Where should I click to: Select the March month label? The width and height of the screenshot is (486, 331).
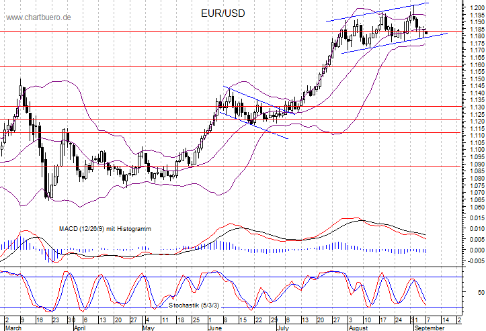point(13,328)
